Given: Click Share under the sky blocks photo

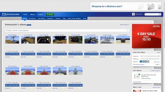Looking at the screenshot, I should point(7,54).
